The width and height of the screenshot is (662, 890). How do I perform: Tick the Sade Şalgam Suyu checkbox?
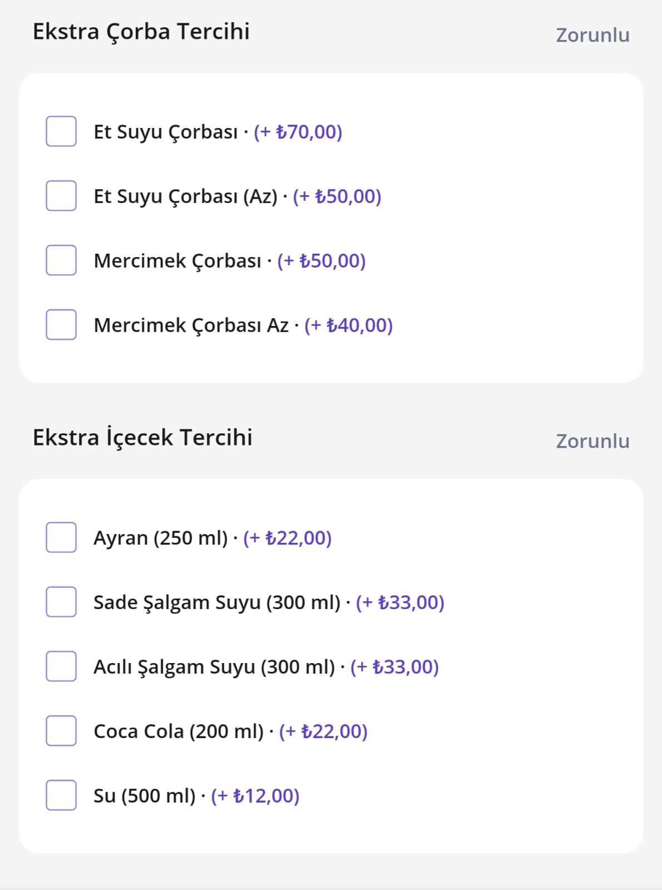[61, 602]
